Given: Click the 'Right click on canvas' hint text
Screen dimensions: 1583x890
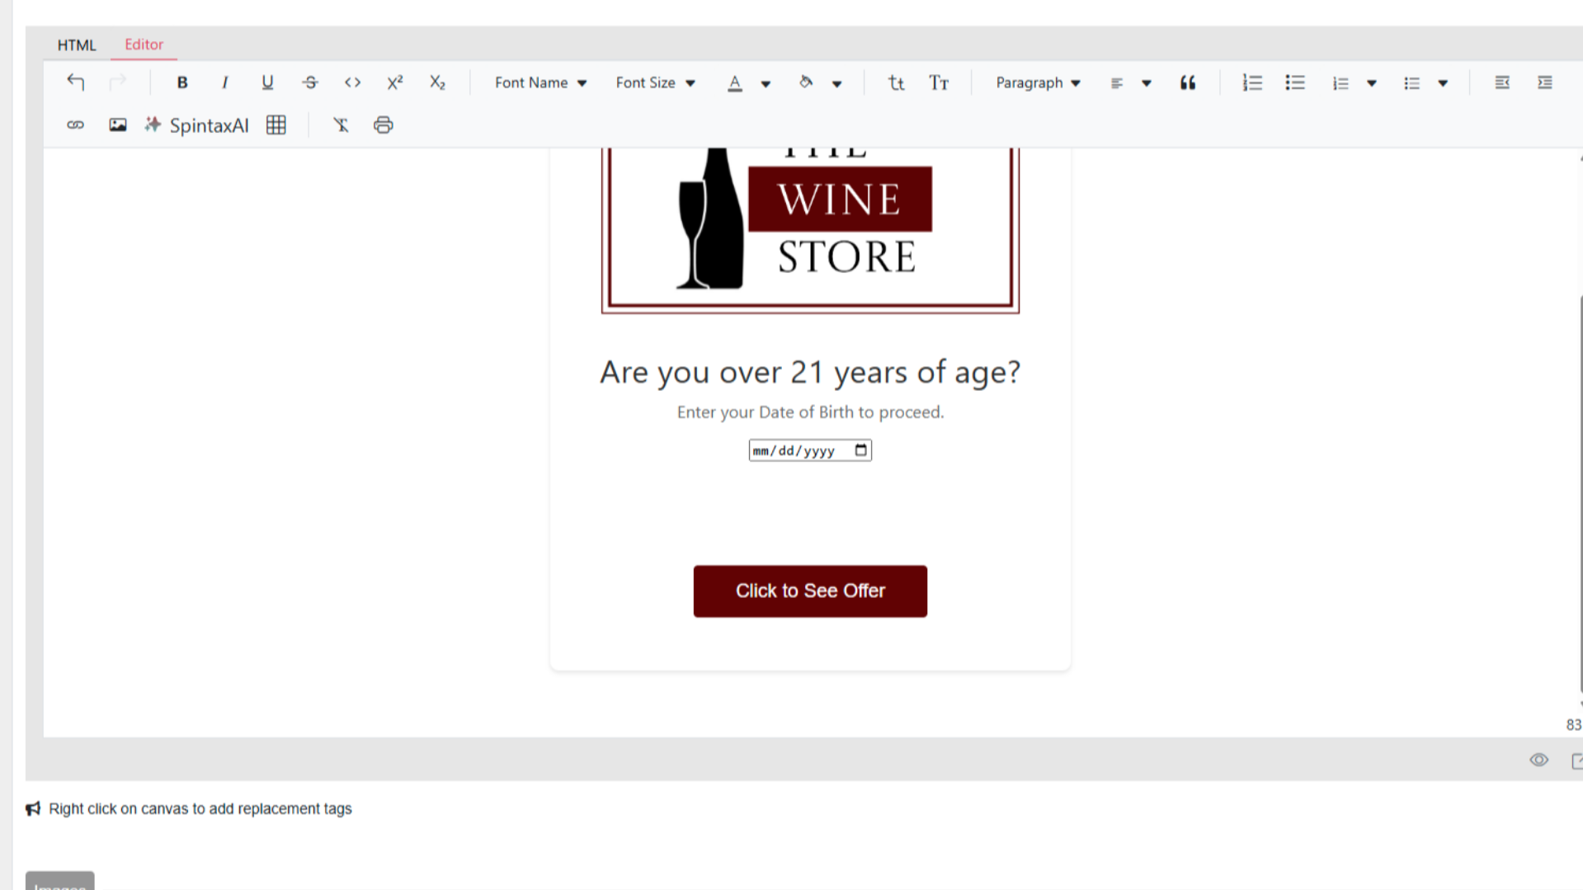Looking at the screenshot, I should pos(200,809).
